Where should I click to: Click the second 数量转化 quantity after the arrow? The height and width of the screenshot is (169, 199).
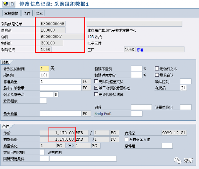click(x=83, y=146)
